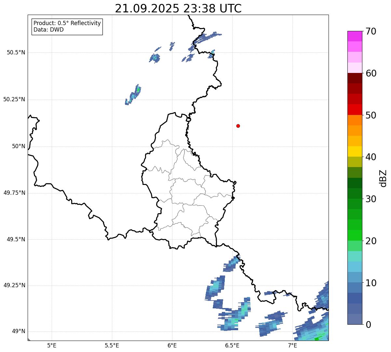
Task: Click the 7°E longitude axis label
Action: [x=292, y=345]
